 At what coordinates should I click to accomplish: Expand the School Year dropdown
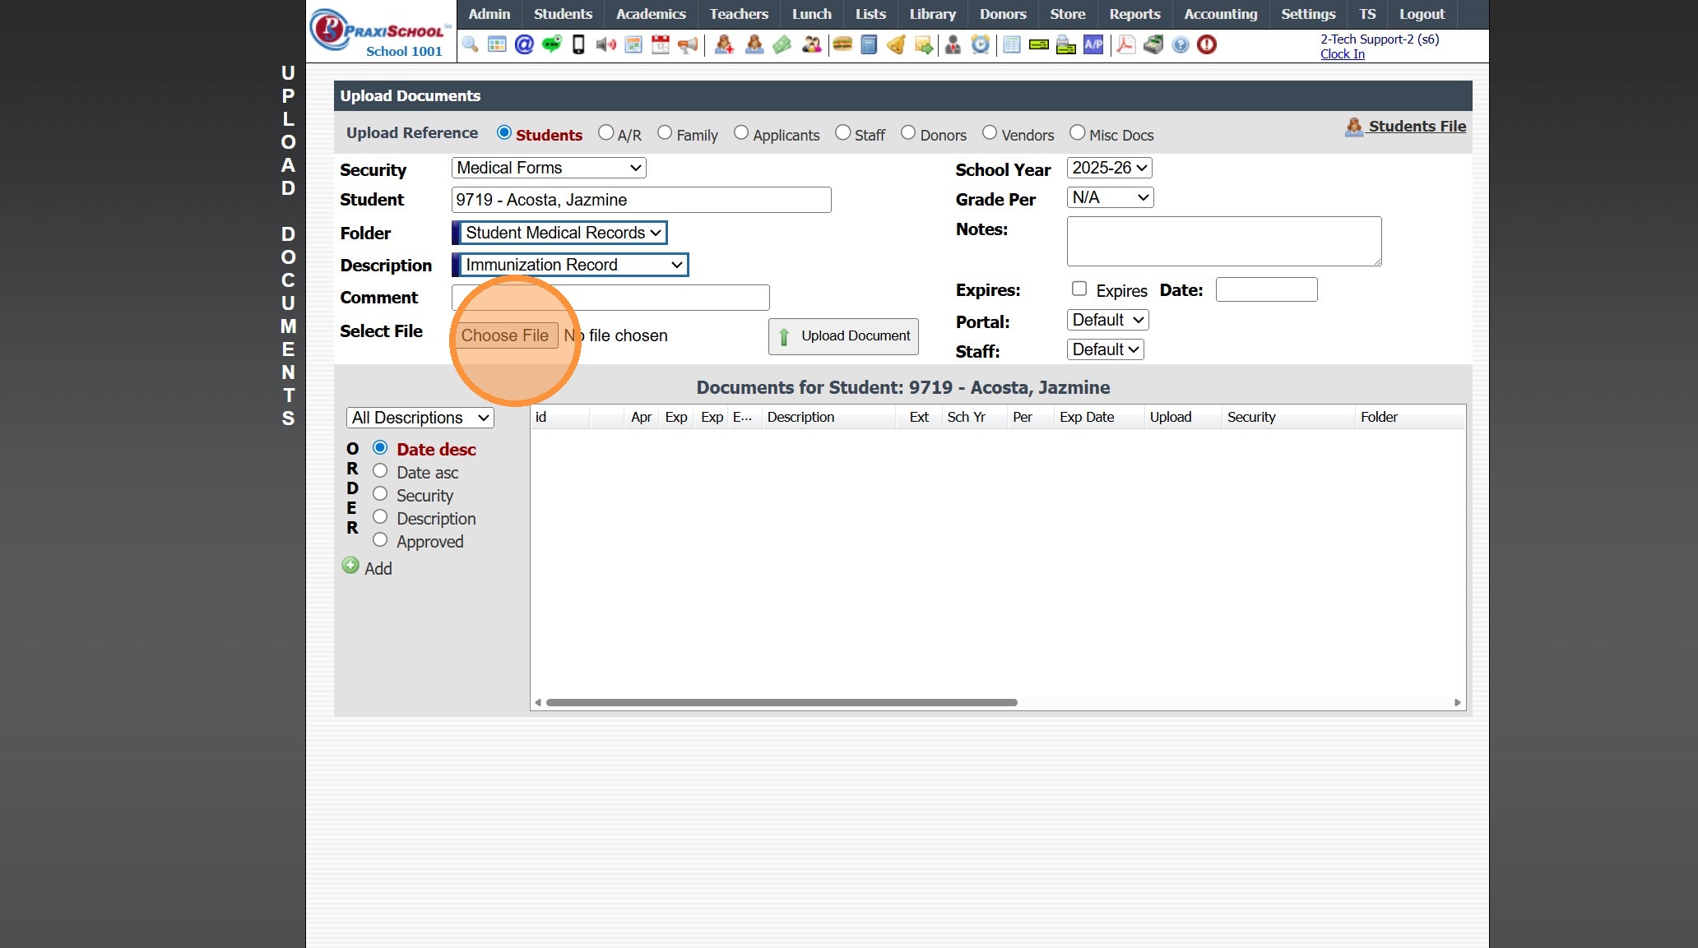pos(1109,168)
